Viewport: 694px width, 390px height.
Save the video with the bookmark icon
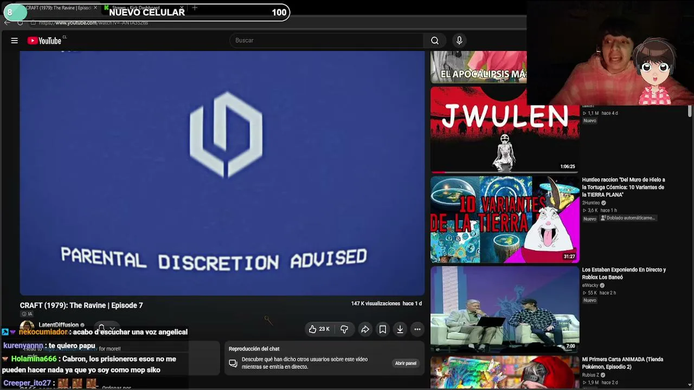tap(383, 329)
